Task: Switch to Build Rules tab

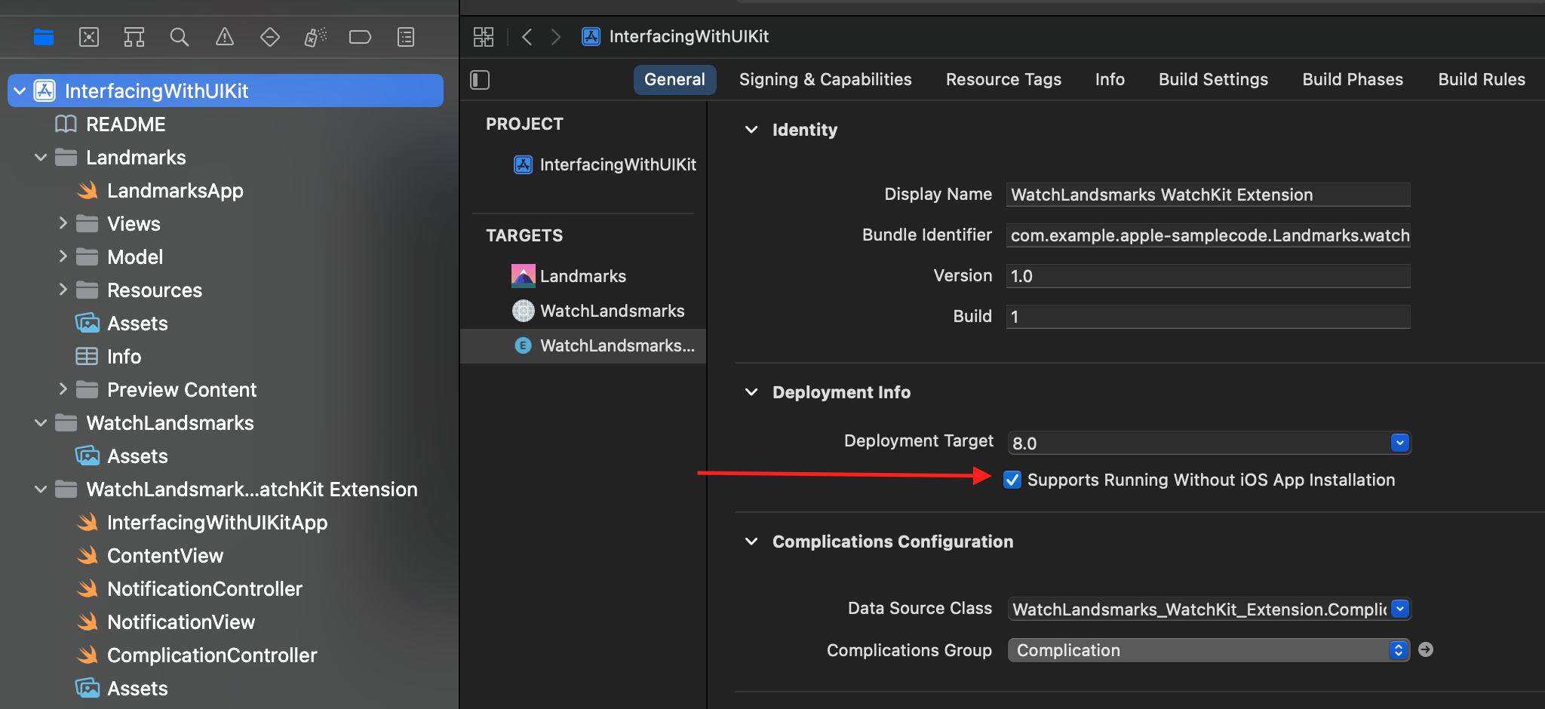Action: (x=1482, y=80)
